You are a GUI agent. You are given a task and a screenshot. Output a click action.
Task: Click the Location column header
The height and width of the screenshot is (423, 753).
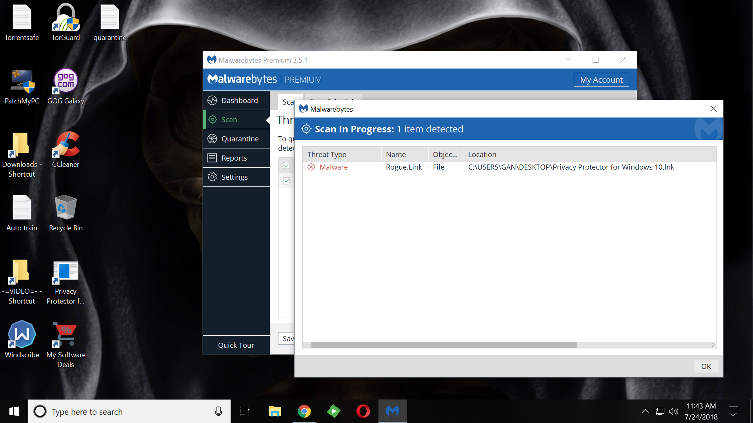pyautogui.click(x=482, y=154)
